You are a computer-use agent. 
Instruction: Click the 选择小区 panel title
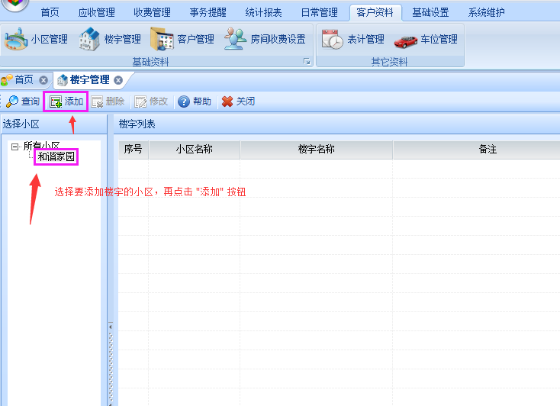coord(21,124)
